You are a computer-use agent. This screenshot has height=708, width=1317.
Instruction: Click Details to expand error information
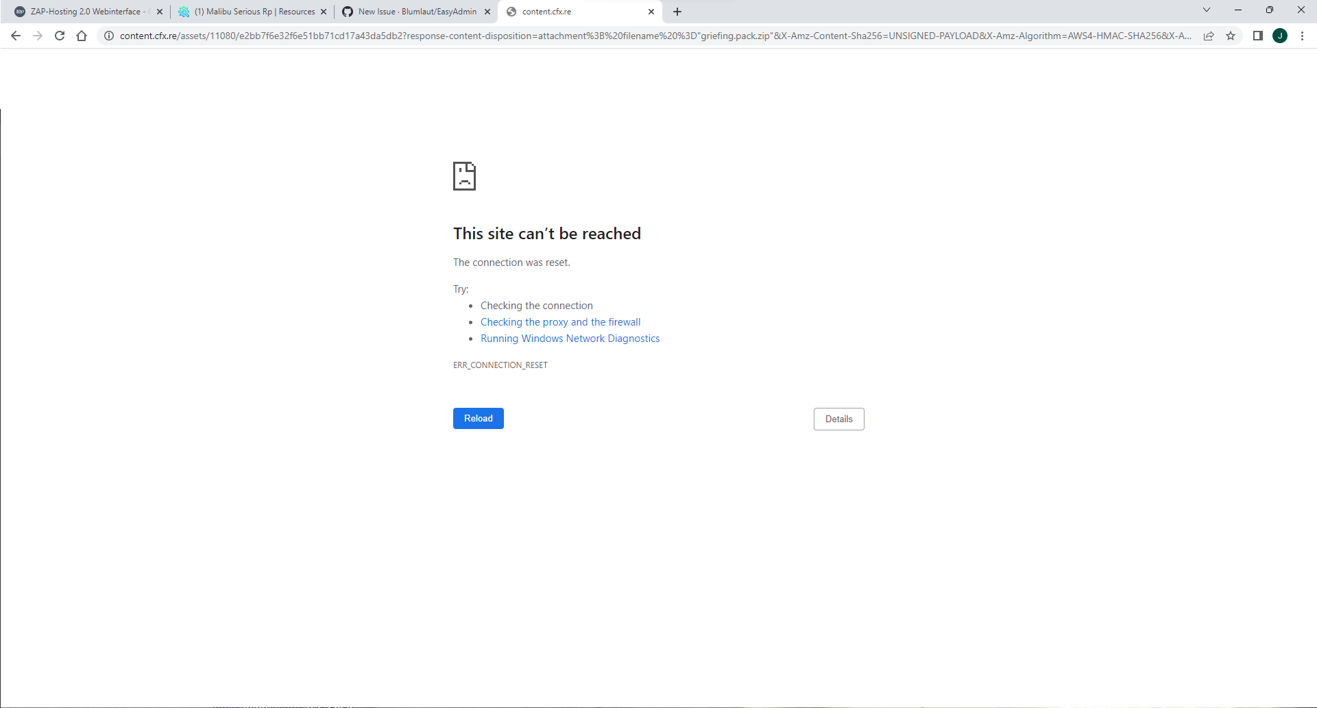[x=838, y=418]
